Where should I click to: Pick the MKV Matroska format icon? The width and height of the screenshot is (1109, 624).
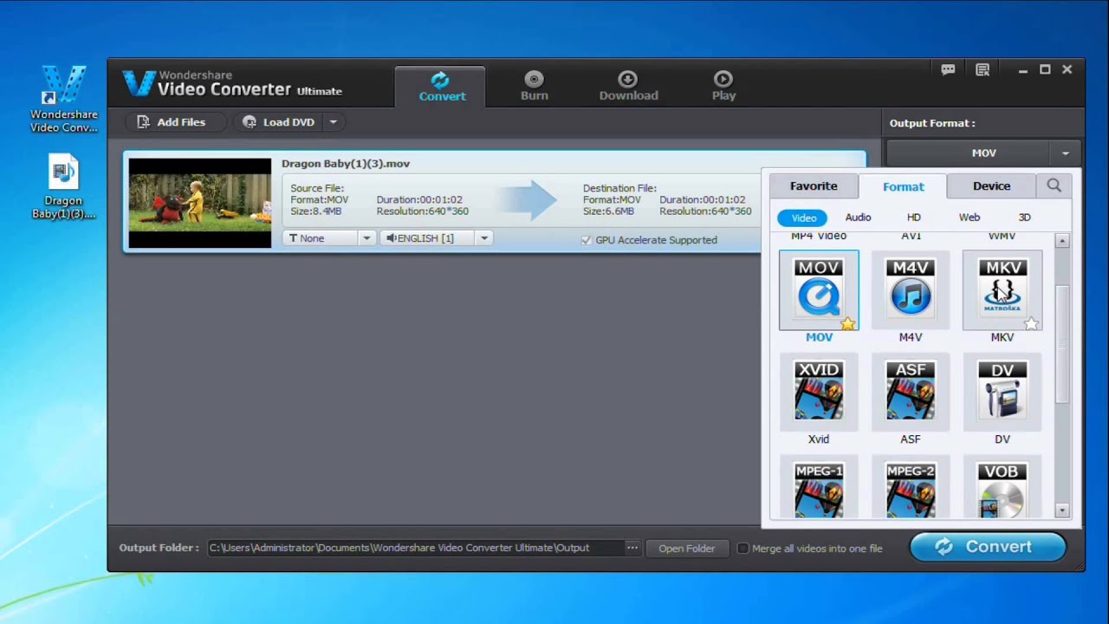point(1002,289)
